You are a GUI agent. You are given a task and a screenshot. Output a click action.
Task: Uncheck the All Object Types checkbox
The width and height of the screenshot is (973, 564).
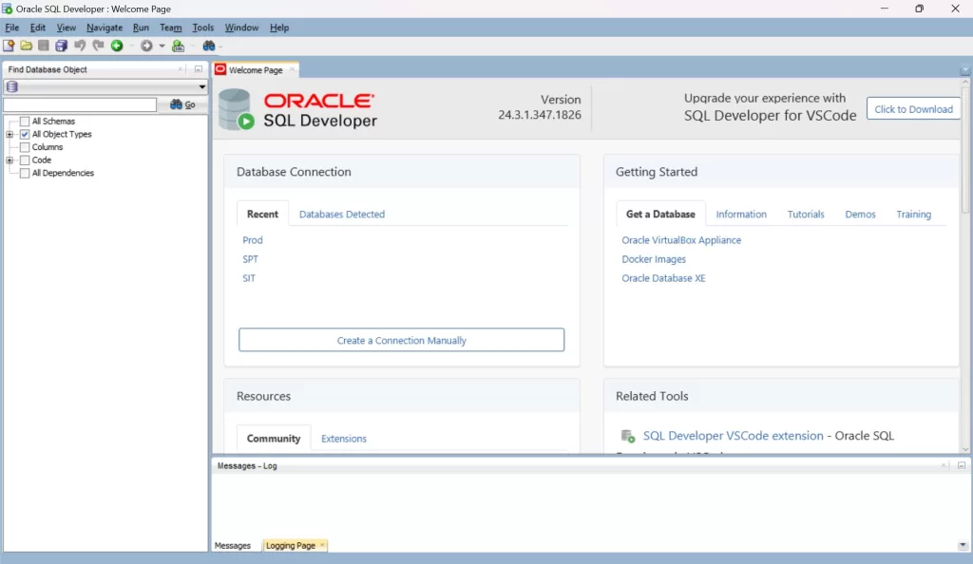pos(25,135)
